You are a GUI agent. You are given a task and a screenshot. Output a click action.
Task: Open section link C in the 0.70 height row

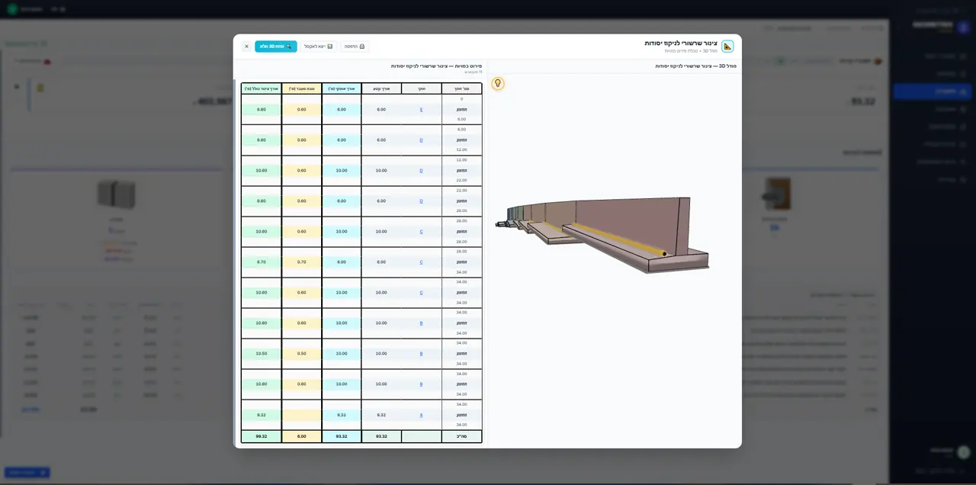point(421,262)
